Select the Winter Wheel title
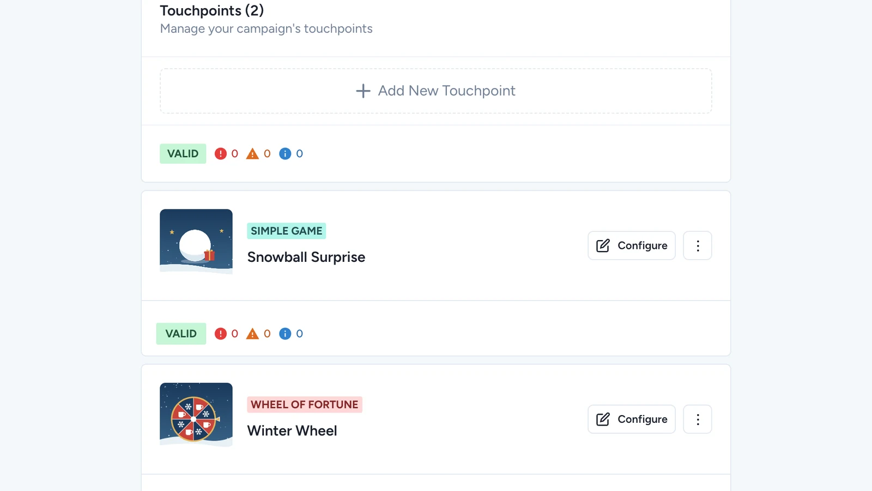This screenshot has height=491, width=872. (292, 430)
